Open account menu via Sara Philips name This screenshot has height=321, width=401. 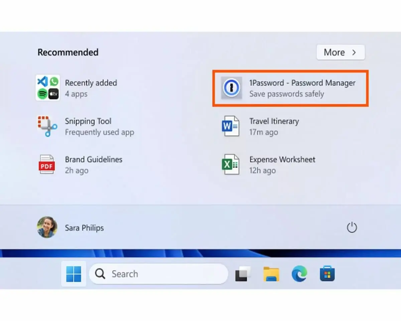(x=84, y=228)
